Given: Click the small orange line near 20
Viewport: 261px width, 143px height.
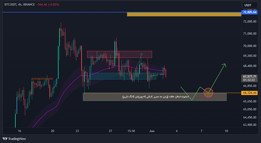Looking at the screenshot, I should [42, 79].
